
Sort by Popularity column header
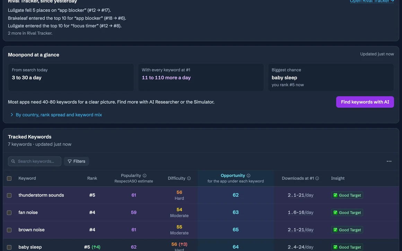tap(131, 175)
